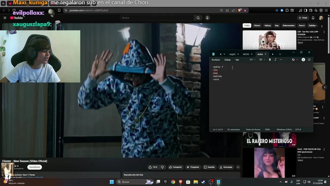Click the share page icon in address bar
This screenshot has height=186, width=330.
tap(233, 10)
